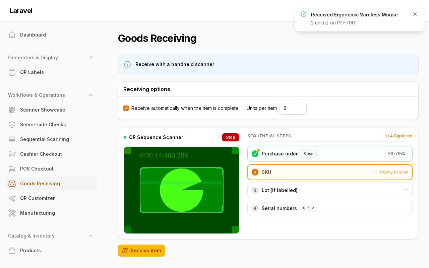
Task: Click the number 4 badge on Serial numbers
Action: [255, 208]
